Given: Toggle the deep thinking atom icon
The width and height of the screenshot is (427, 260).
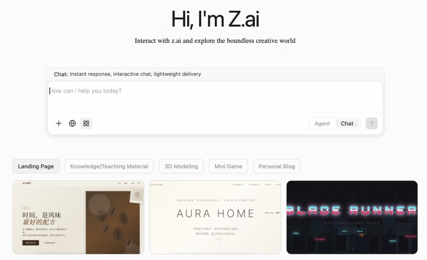Looking at the screenshot, I should click(86, 123).
